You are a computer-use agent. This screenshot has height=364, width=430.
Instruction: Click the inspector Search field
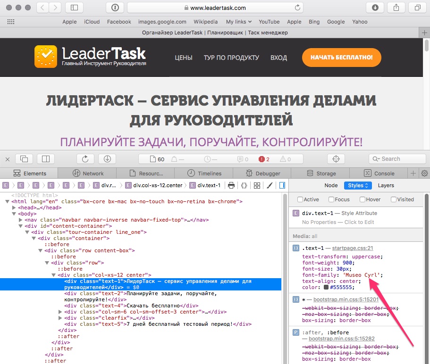[397, 159]
